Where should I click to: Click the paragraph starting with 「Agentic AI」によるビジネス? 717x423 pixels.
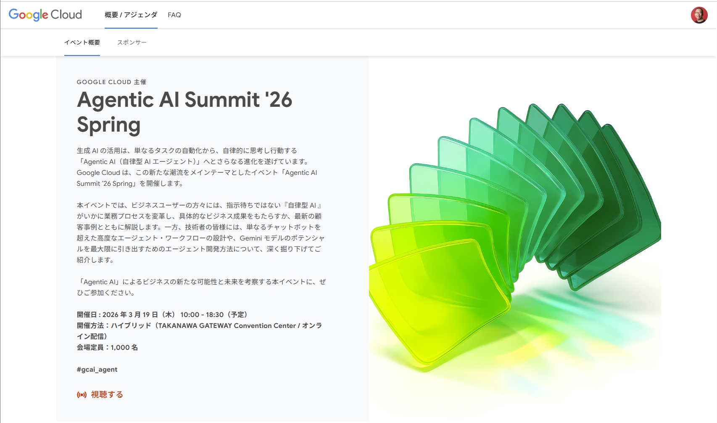[x=201, y=287]
